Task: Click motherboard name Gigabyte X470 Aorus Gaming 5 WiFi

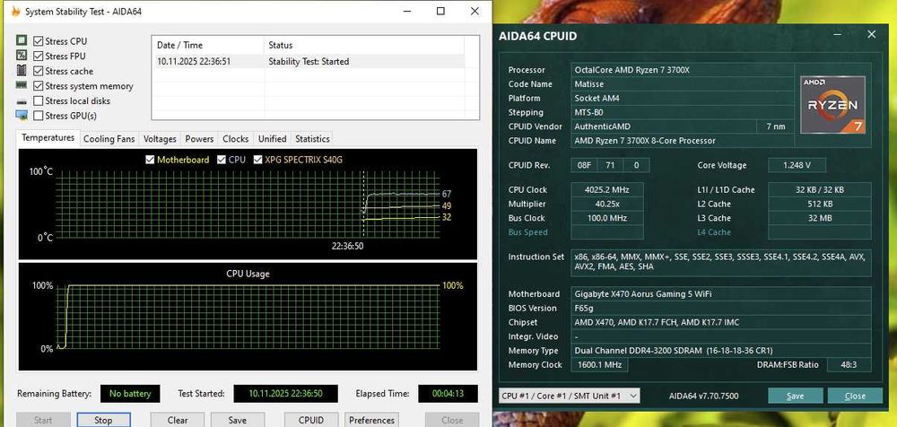Action: [x=721, y=293]
